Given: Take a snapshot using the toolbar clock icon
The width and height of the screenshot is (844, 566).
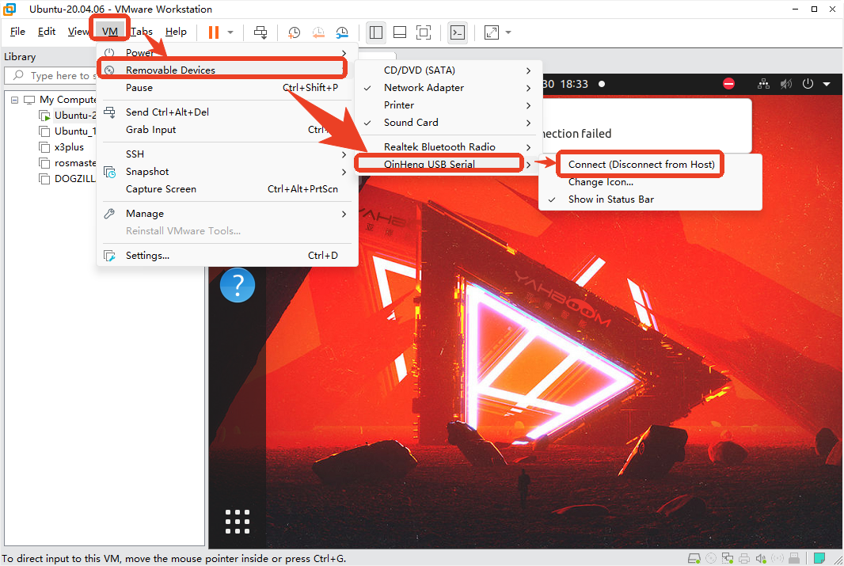Looking at the screenshot, I should click(x=294, y=32).
